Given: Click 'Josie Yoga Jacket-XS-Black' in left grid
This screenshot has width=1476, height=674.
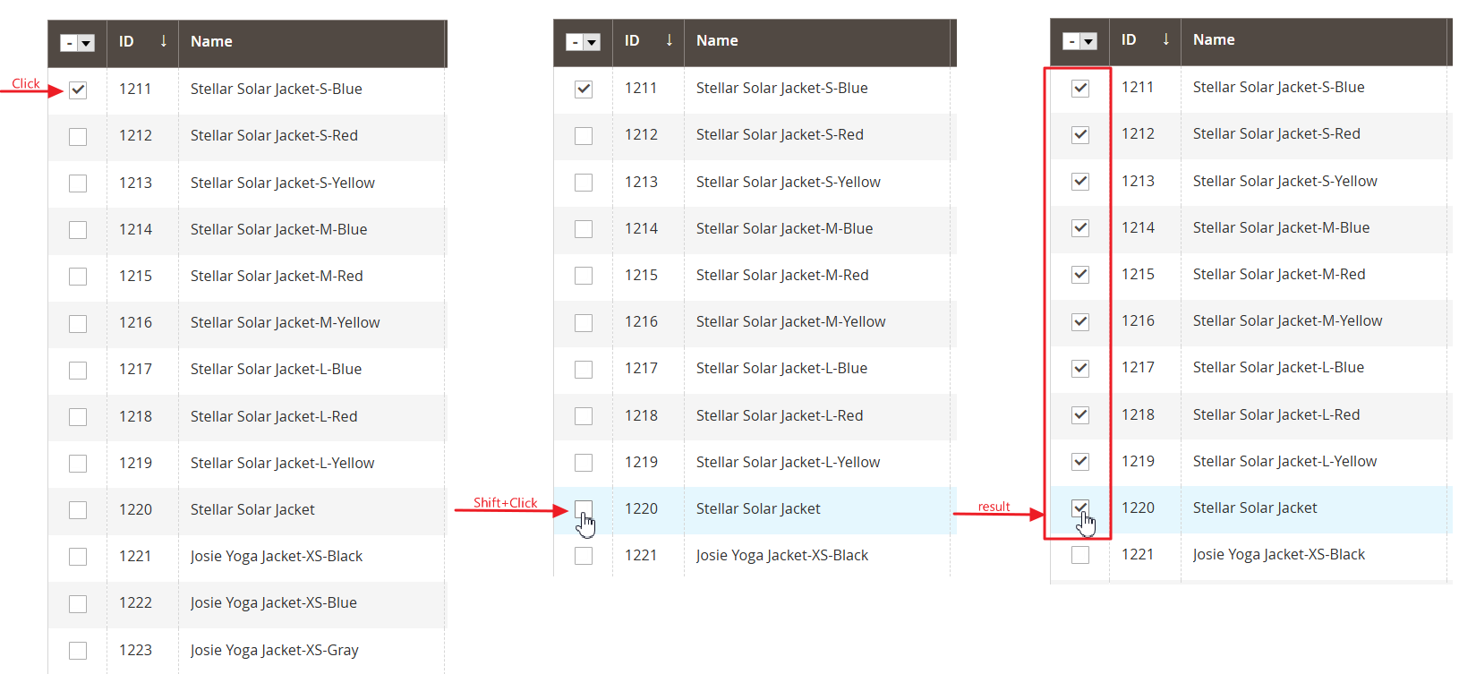Looking at the screenshot, I should pyautogui.click(x=276, y=556).
